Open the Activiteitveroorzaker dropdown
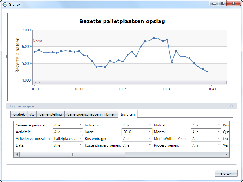 coord(67,139)
